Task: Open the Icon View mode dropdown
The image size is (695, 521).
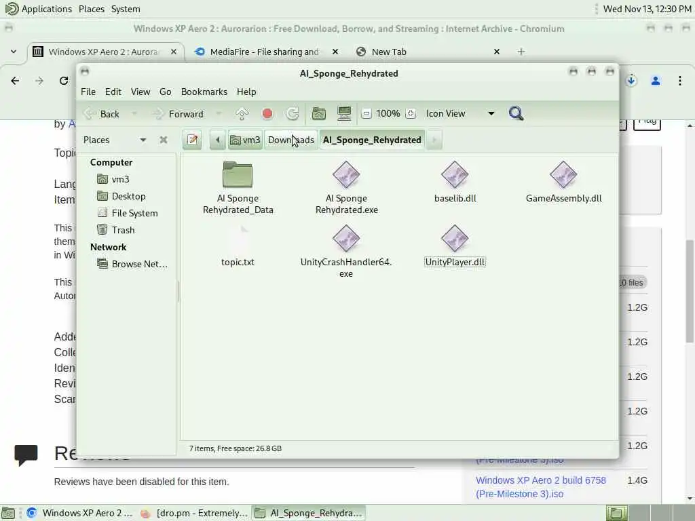Action: [459, 114]
